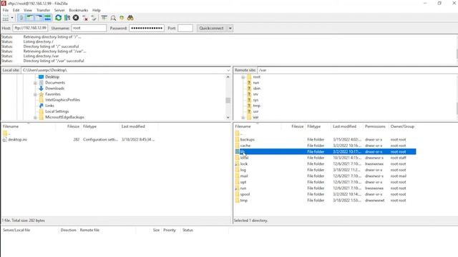Open the Local site path dropdown
The height and width of the screenshot is (257, 458).
pos(228,70)
